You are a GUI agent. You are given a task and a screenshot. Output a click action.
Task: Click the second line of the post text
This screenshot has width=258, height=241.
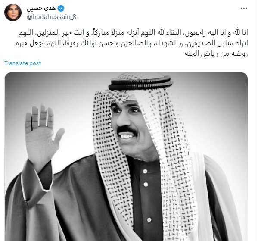pos(132,43)
